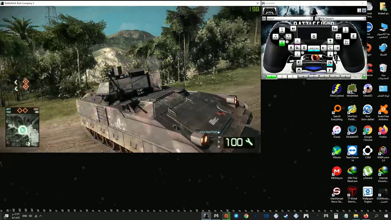Open Xpadder help question mark icon
The image size is (391, 220).
coord(364,10)
